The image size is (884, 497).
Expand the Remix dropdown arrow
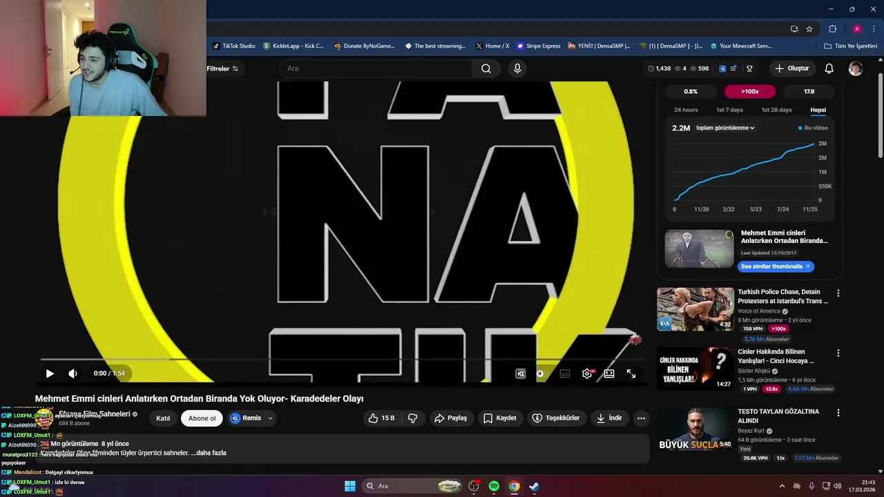tap(270, 418)
